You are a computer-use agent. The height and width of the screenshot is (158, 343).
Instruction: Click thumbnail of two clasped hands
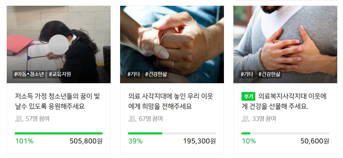172,44
